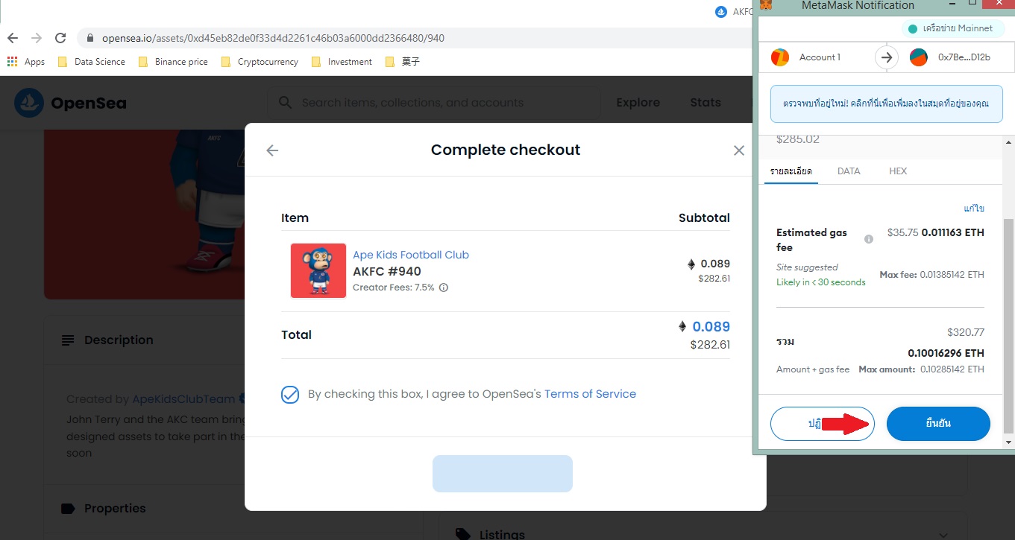Click the MetaMask scrollbar down arrow

[x=1008, y=441]
